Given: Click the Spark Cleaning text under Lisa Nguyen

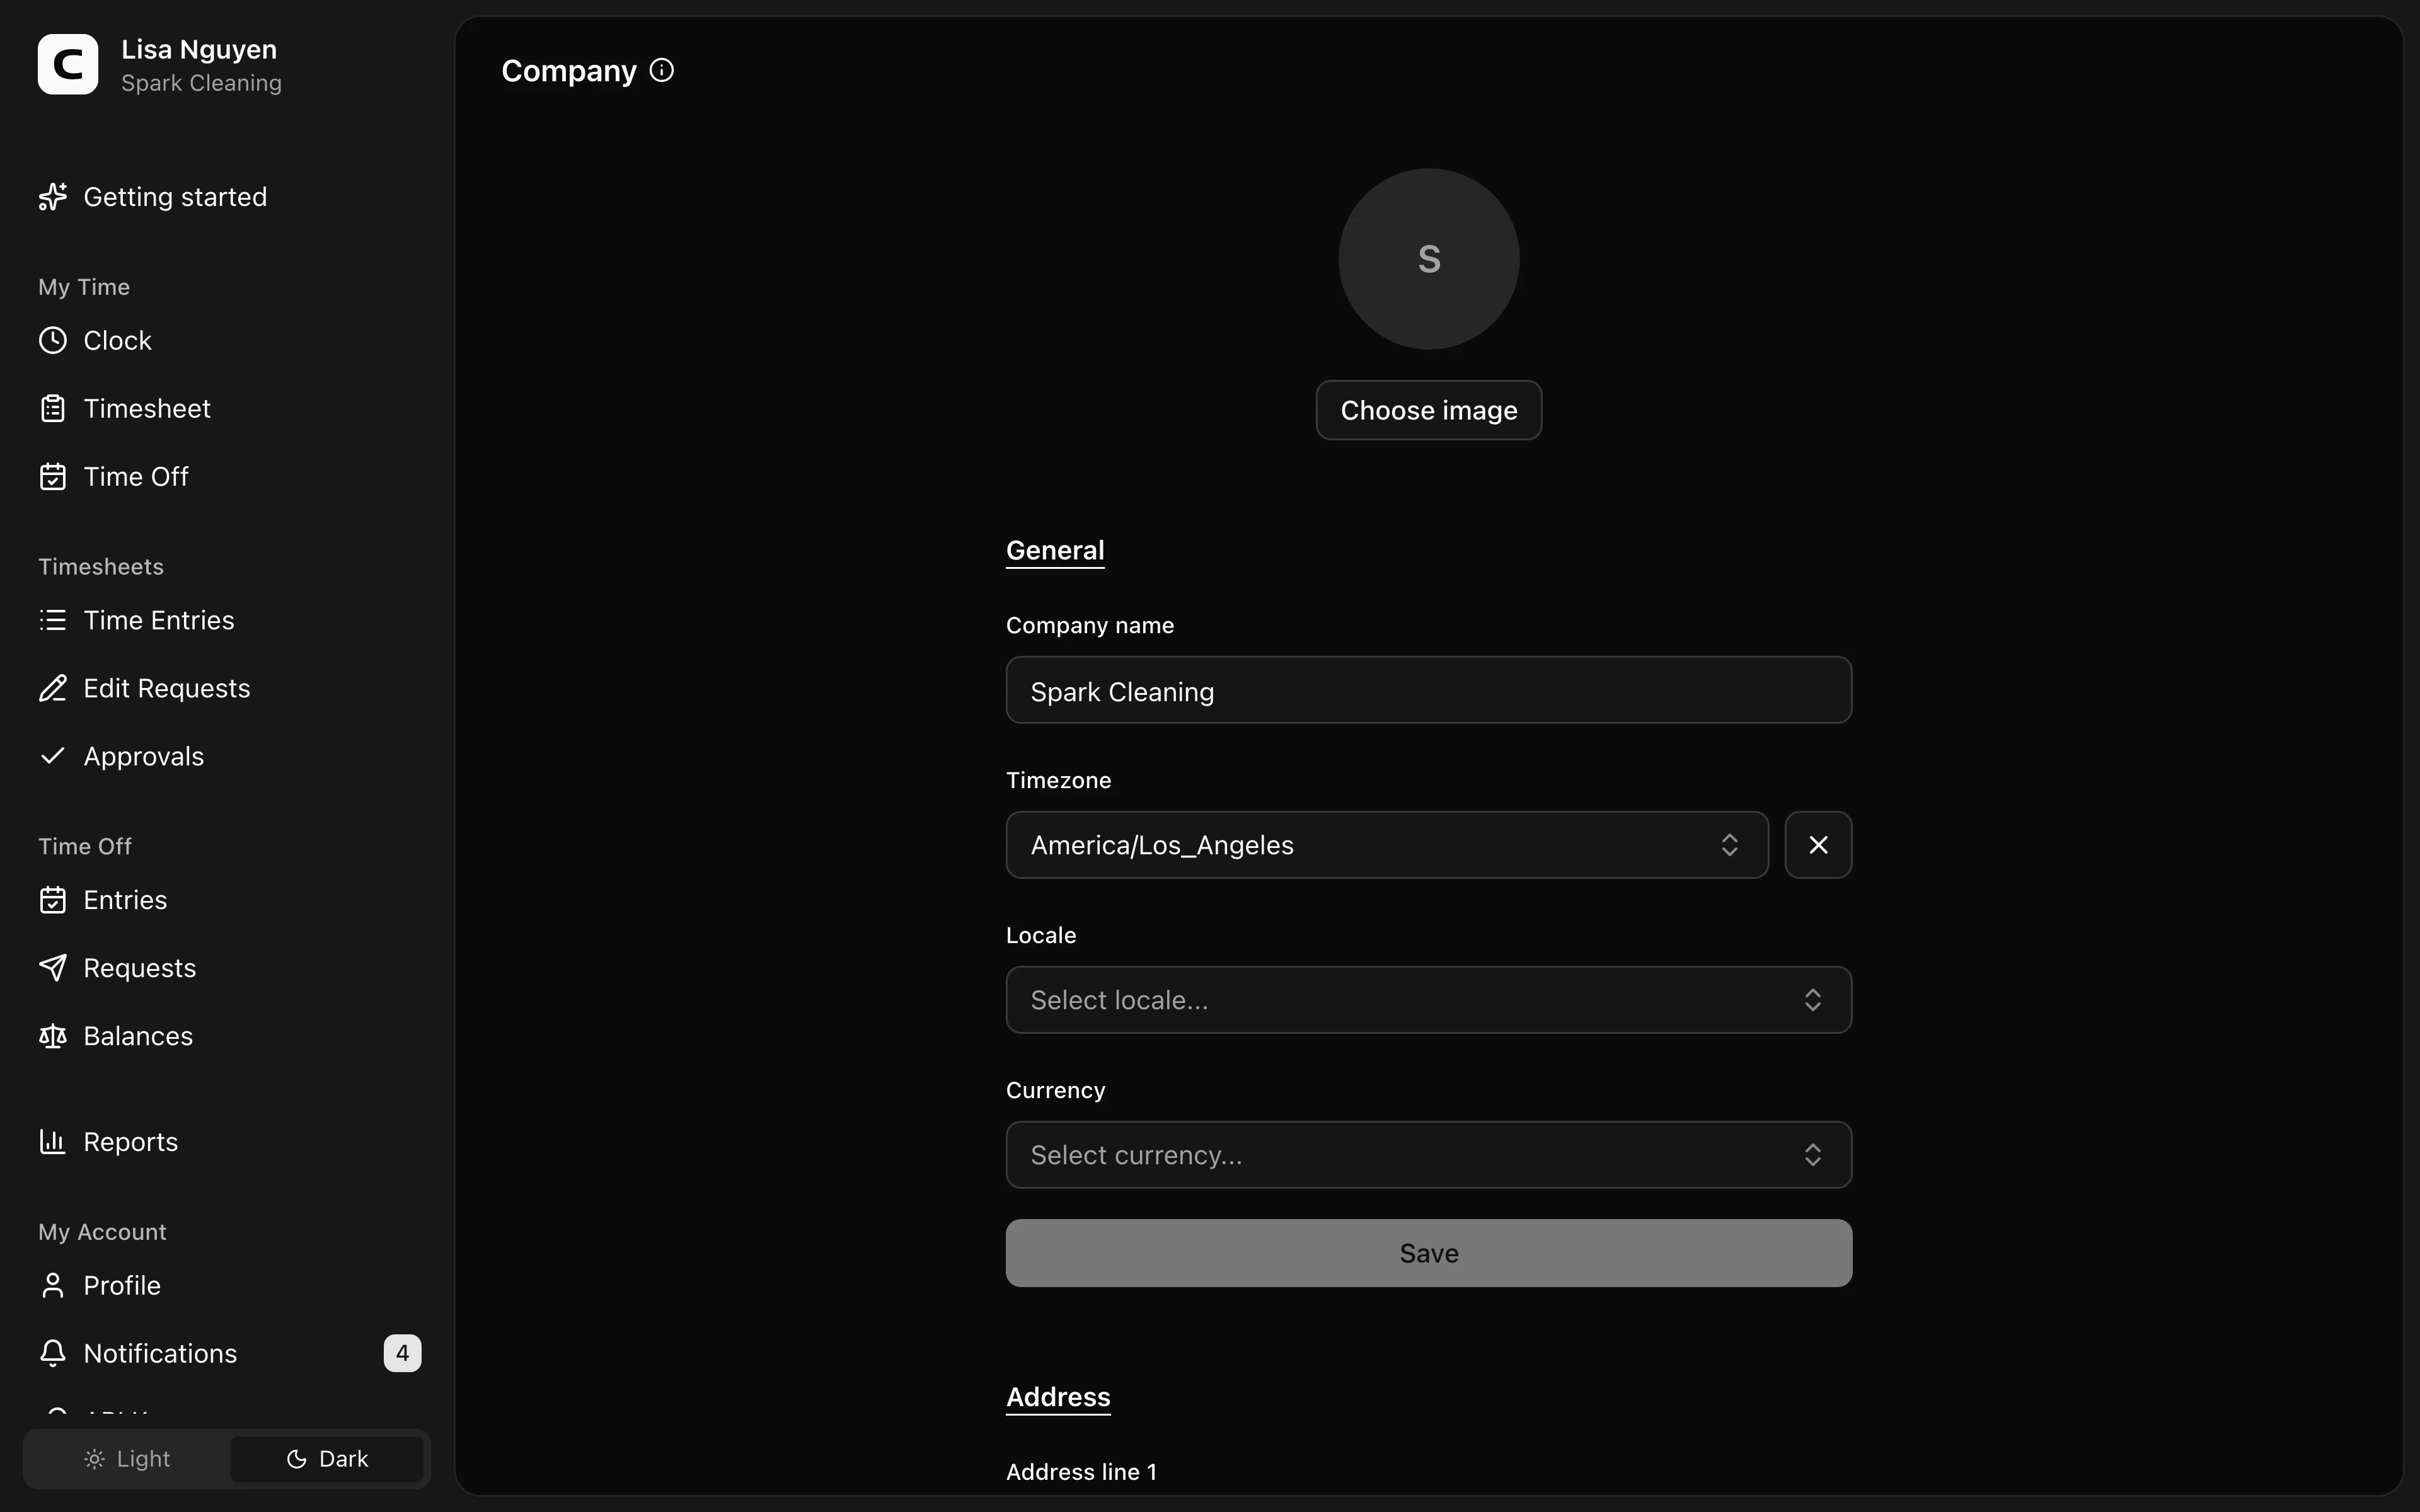Looking at the screenshot, I should pyautogui.click(x=201, y=83).
